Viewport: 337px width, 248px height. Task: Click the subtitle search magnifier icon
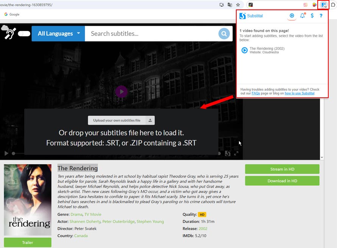(224, 34)
